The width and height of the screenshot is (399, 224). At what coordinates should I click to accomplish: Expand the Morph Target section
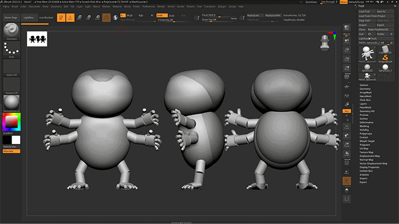367,141
